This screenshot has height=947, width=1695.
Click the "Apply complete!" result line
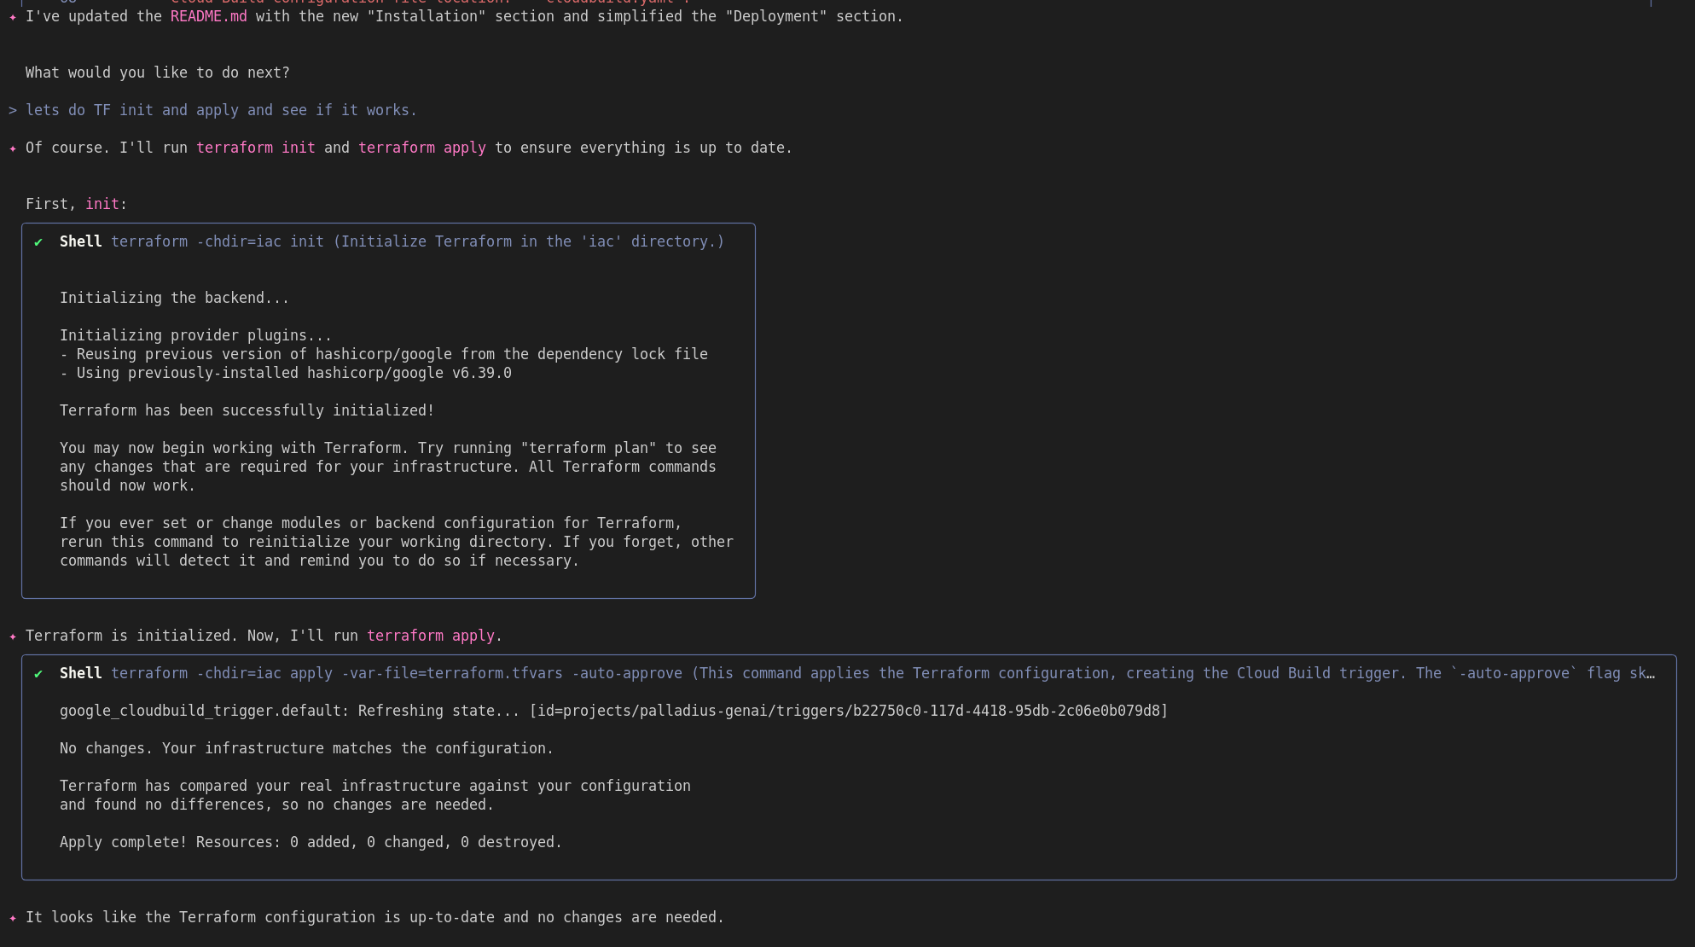(x=311, y=842)
